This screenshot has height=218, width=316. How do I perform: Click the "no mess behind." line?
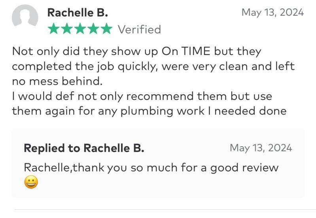pyautogui.click(x=57, y=81)
